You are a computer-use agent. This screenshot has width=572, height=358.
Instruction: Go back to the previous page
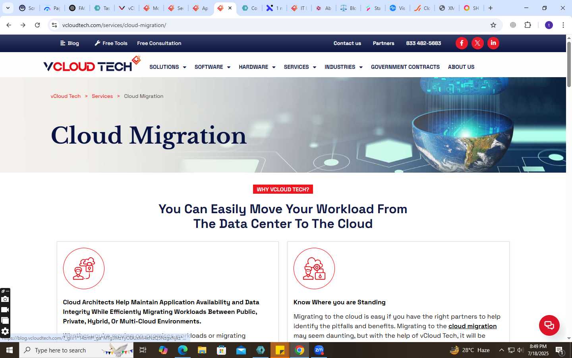[x=9, y=25]
